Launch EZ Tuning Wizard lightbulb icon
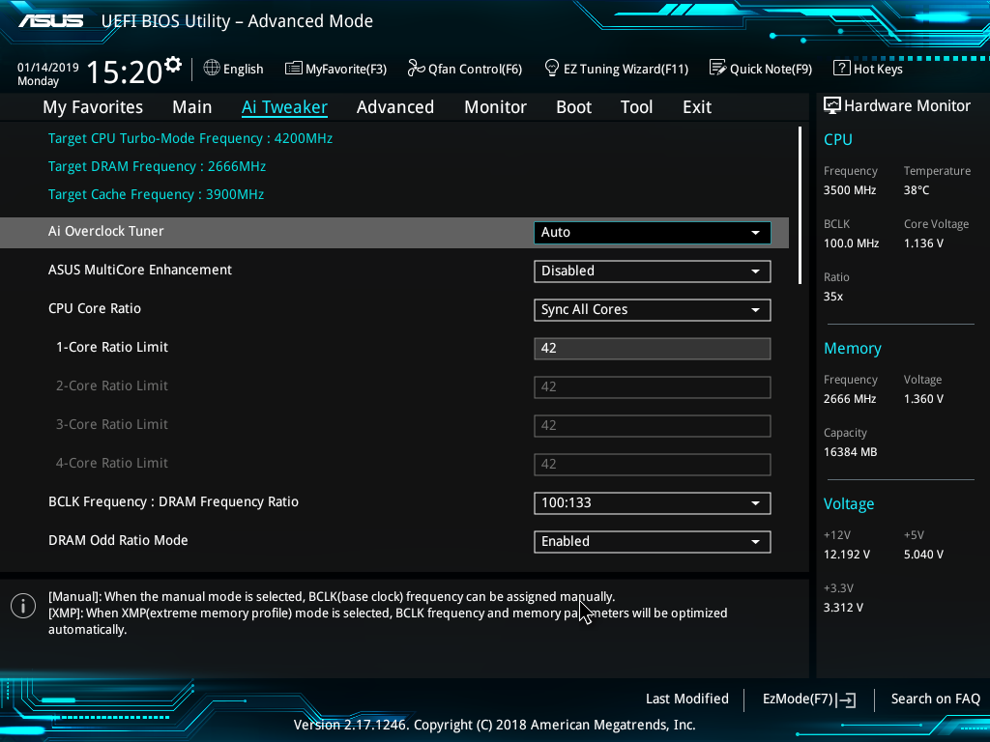The width and height of the screenshot is (990, 742). (x=552, y=69)
